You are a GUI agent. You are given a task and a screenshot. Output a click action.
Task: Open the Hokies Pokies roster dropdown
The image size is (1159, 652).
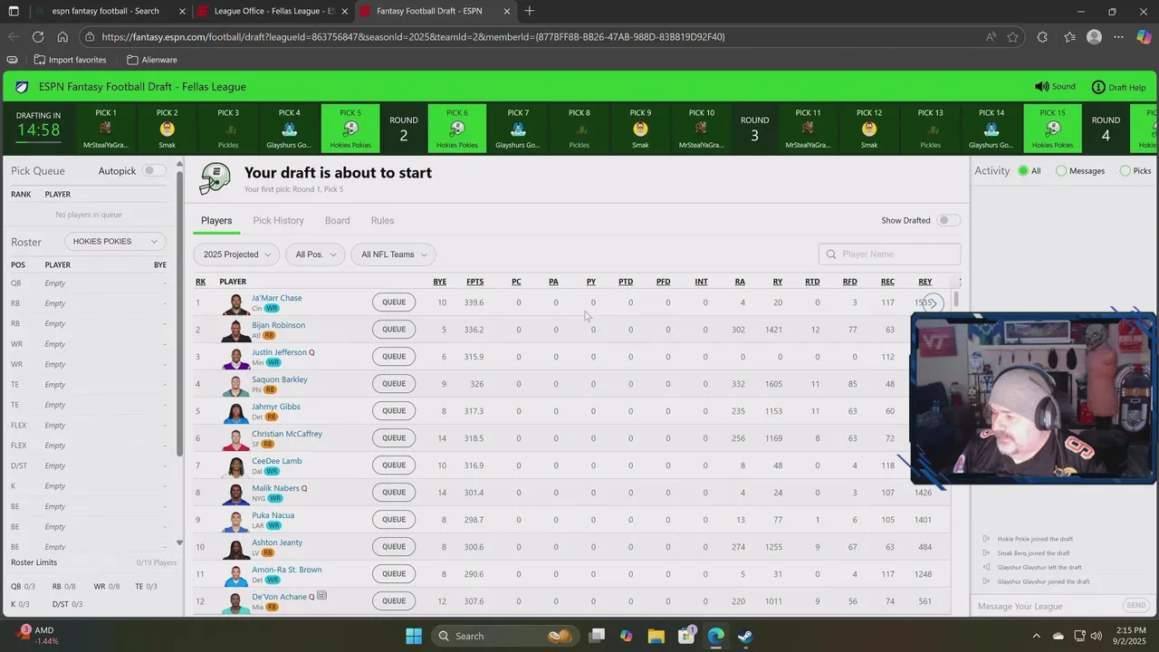[x=115, y=241]
